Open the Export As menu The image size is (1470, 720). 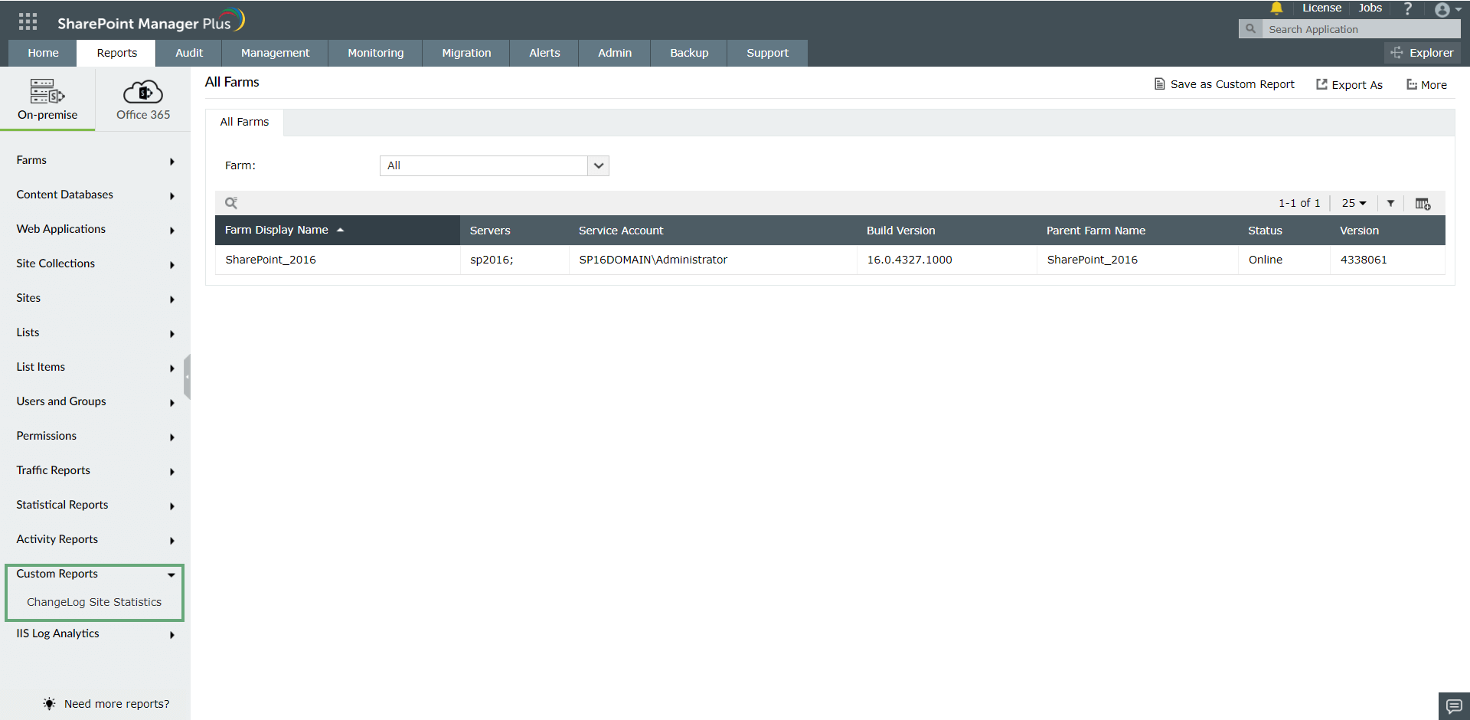[1349, 84]
